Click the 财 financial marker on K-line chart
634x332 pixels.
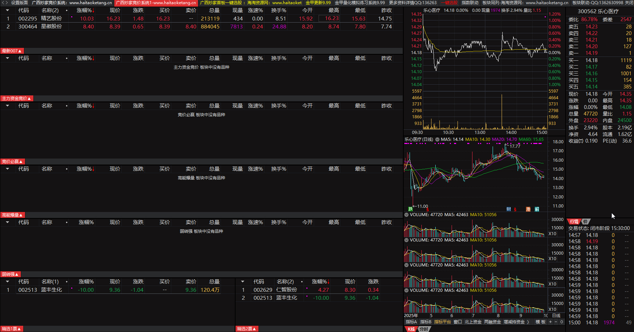click(509, 209)
